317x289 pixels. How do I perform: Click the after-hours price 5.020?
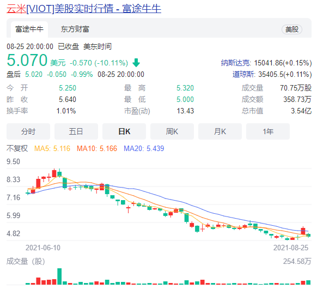coord(34,74)
